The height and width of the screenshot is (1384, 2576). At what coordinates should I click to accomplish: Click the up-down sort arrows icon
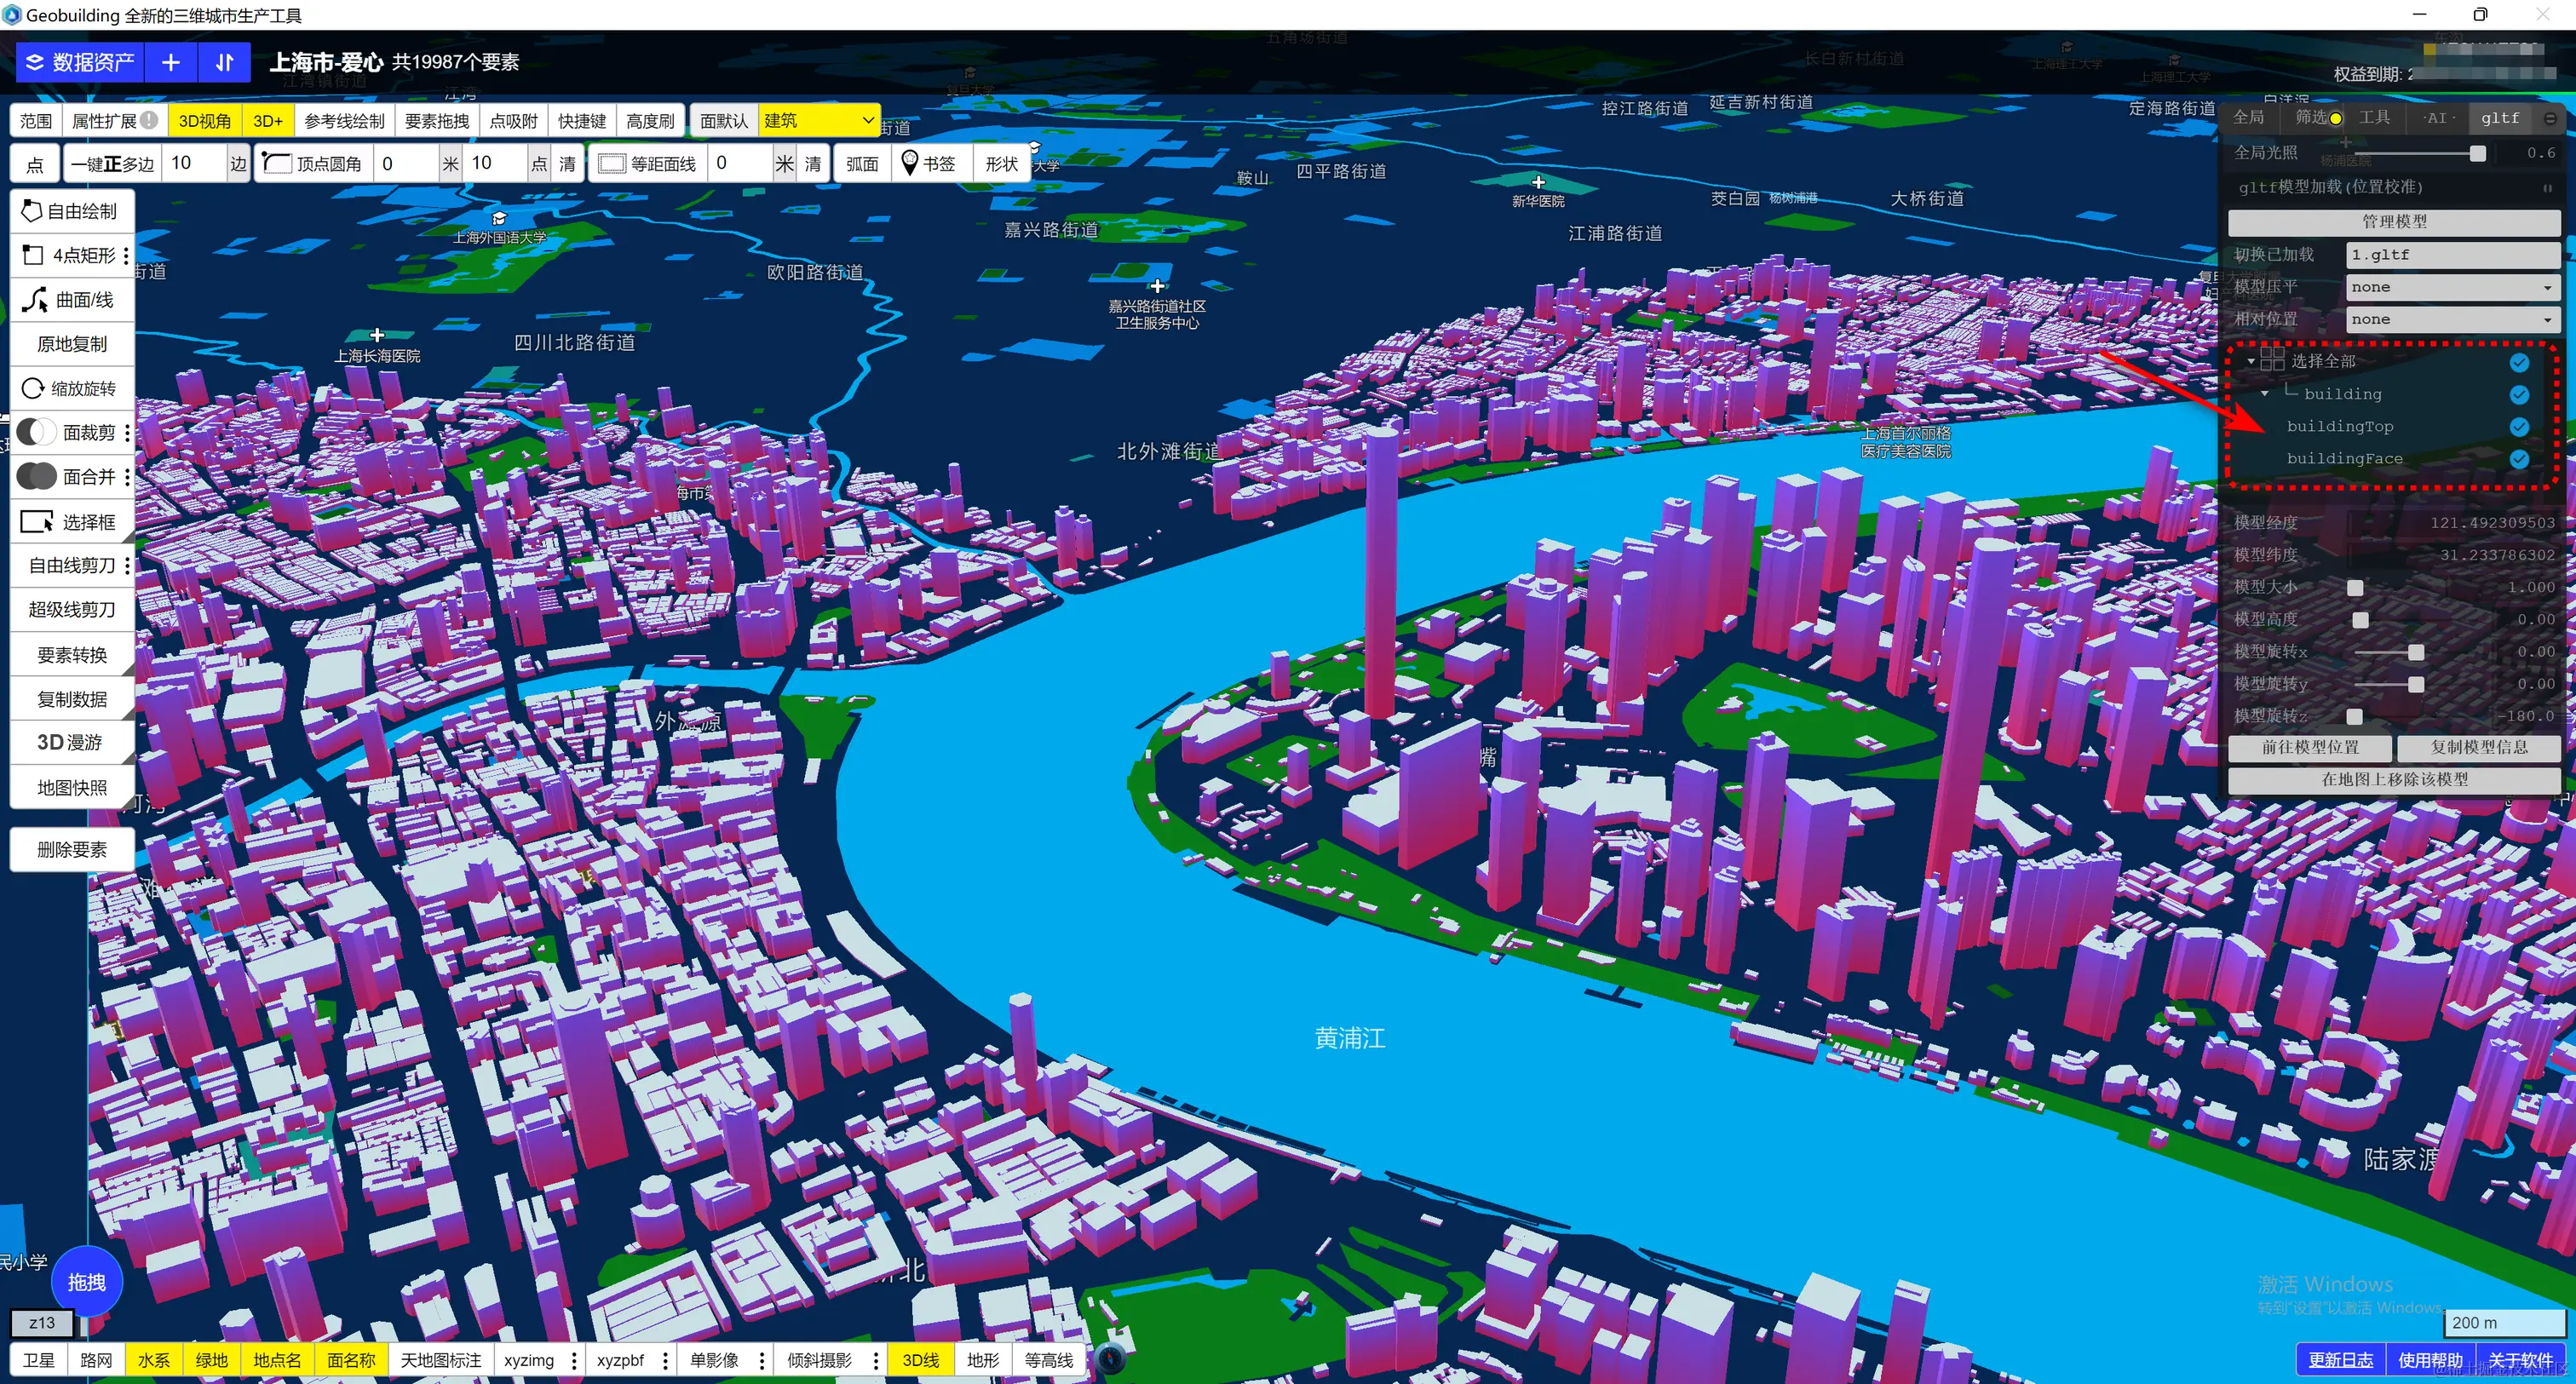(224, 62)
